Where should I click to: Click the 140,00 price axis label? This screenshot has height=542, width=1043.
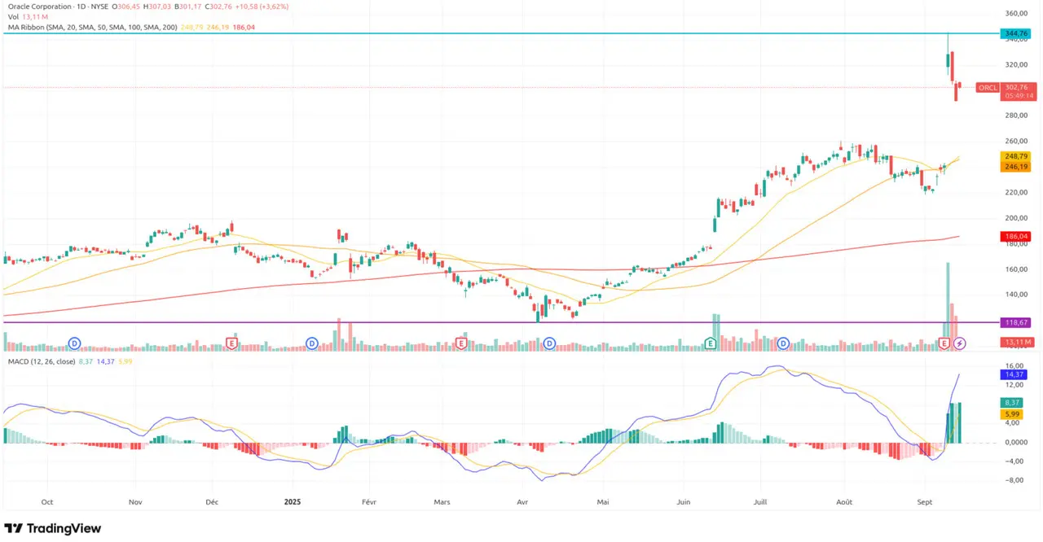click(x=1017, y=295)
